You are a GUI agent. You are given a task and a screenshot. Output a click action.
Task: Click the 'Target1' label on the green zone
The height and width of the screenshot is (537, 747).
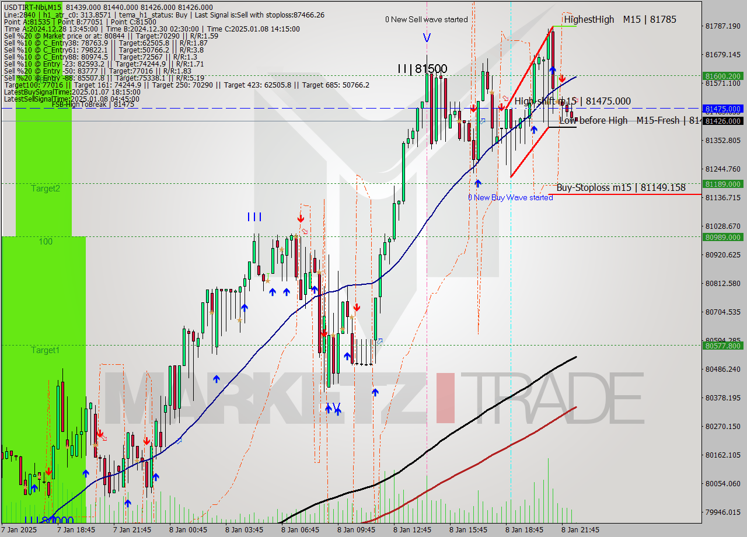click(46, 350)
